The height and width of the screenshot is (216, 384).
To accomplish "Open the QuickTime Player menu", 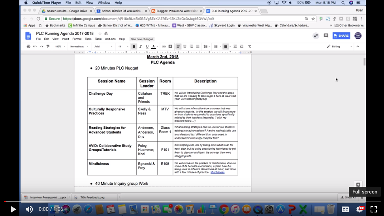I will click(47, 3).
